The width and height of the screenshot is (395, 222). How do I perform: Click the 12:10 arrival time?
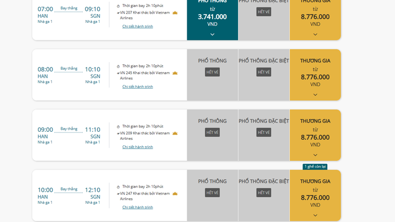pos(93,190)
